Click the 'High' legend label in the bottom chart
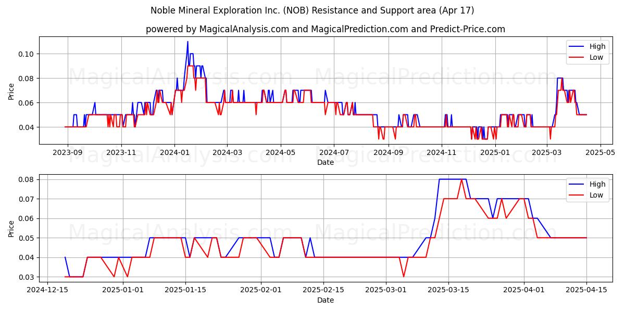 pos(597,184)
